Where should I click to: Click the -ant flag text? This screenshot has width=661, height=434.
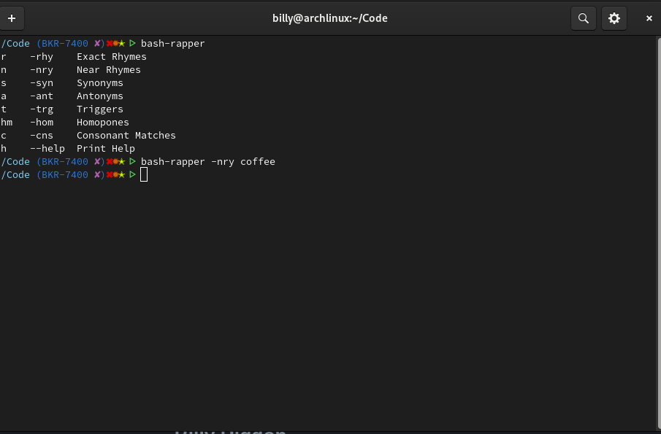coord(42,96)
